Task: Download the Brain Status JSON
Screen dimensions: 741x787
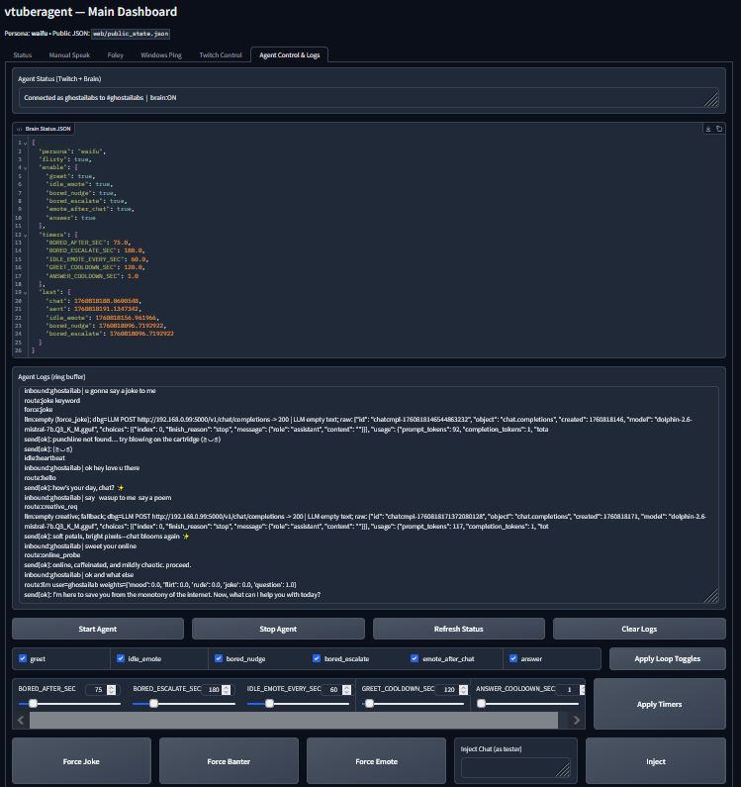Action: (708, 129)
